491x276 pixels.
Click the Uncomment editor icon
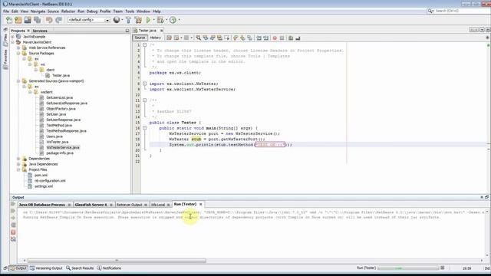pyautogui.click(x=298, y=38)
